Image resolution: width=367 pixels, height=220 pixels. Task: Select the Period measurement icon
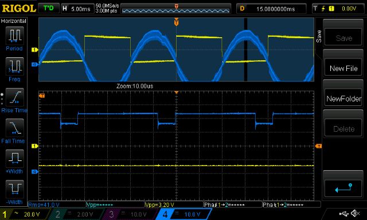click(x=14, y=36)
